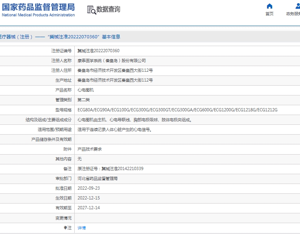This screenshot has width=300, height=237.
Task: Click the balloon icon beside 注
Action: [65, 228]
